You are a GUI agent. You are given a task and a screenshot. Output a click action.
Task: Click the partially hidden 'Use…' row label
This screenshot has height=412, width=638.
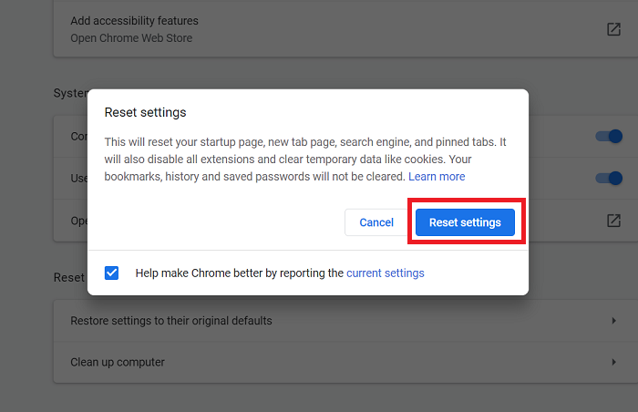78,179
